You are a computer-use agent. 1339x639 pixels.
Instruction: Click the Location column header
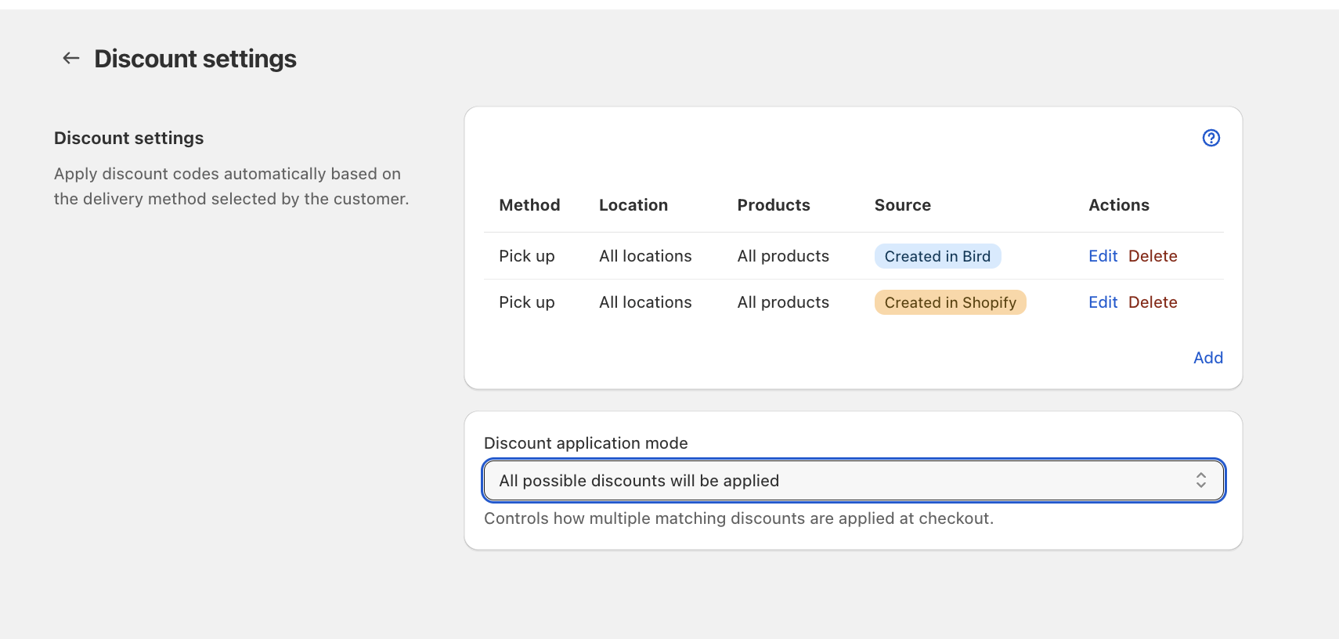click(x=633, y=205)
